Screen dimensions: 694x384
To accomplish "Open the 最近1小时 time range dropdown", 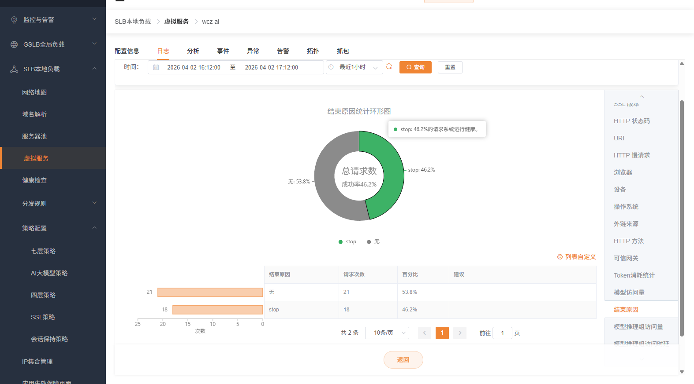I will tap(354, 67).
